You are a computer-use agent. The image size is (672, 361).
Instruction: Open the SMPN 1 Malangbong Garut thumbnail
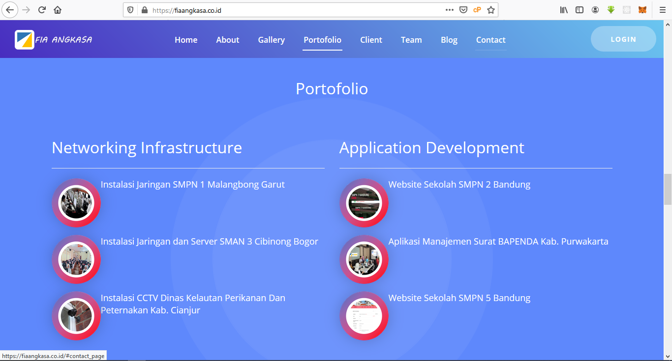coord(76,203)
